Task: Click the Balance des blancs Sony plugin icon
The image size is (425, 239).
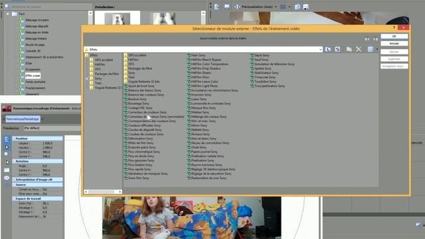Action: coord(126,90)
